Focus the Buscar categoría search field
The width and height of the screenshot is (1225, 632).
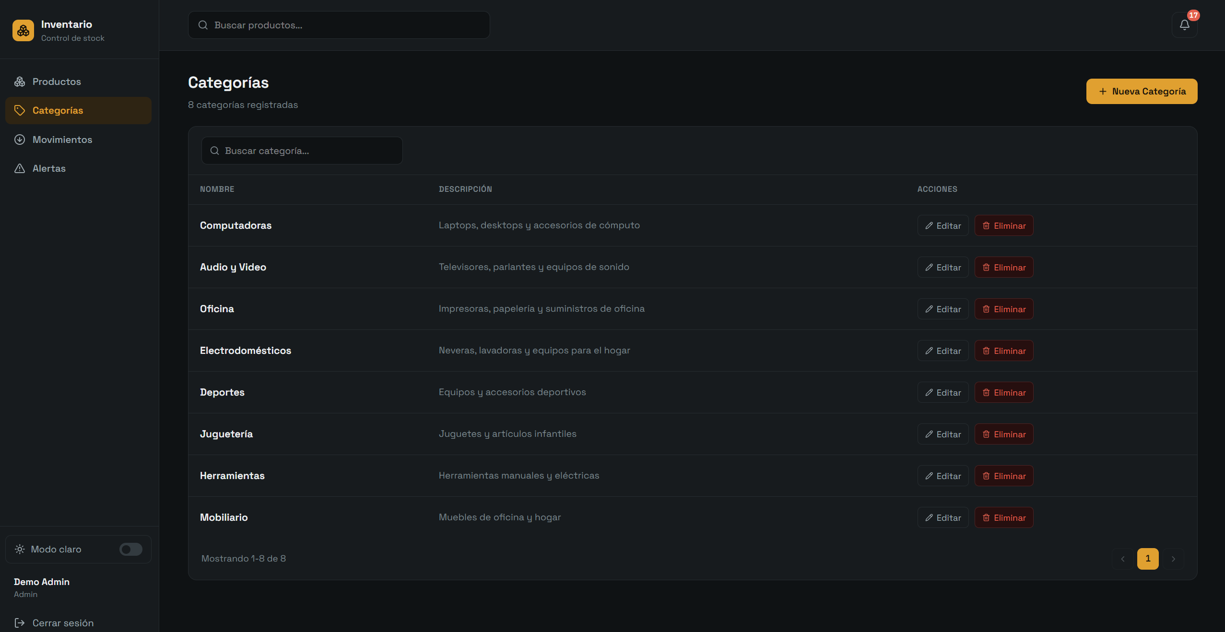[302, 151]
